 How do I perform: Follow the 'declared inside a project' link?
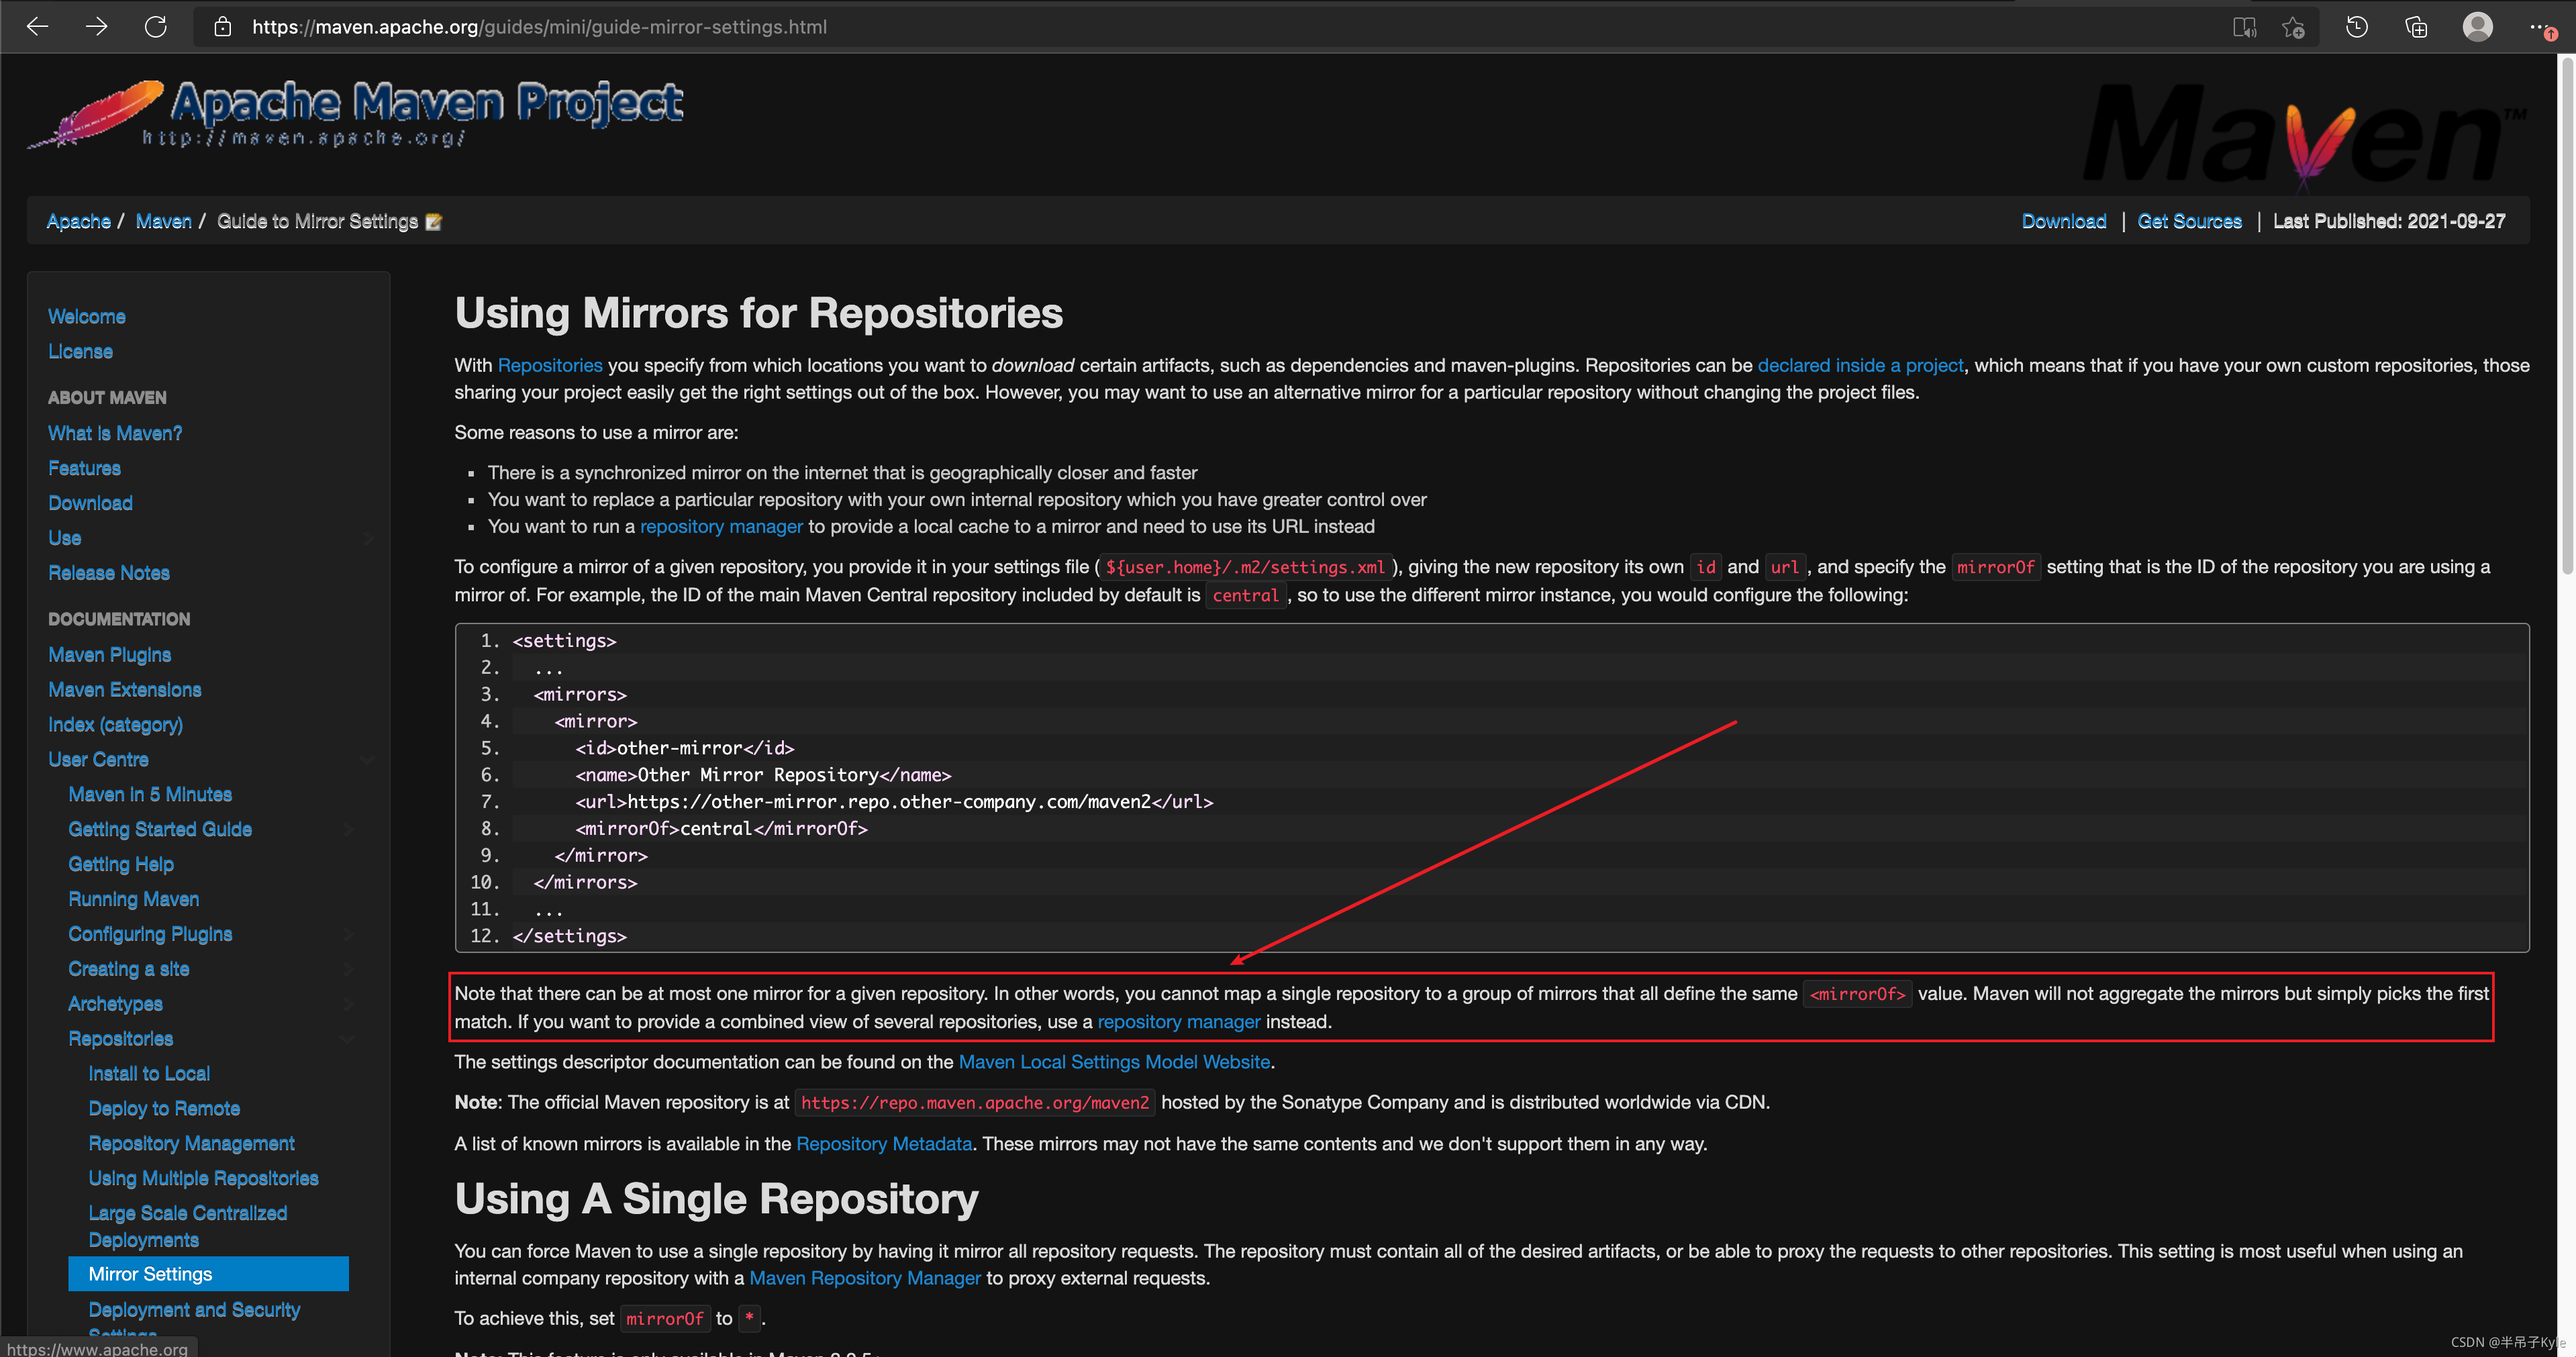tap(1860, 366)
